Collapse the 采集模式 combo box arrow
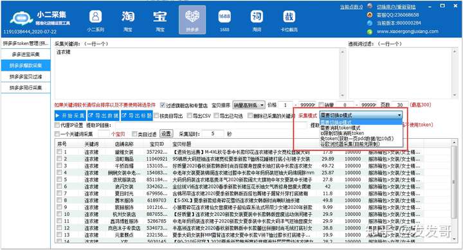 click(399, 115)
